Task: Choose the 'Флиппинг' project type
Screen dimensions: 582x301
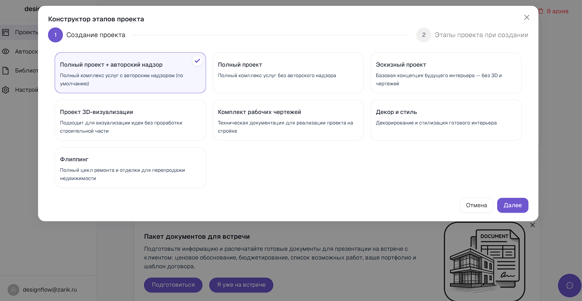Action: pos(130,167)
